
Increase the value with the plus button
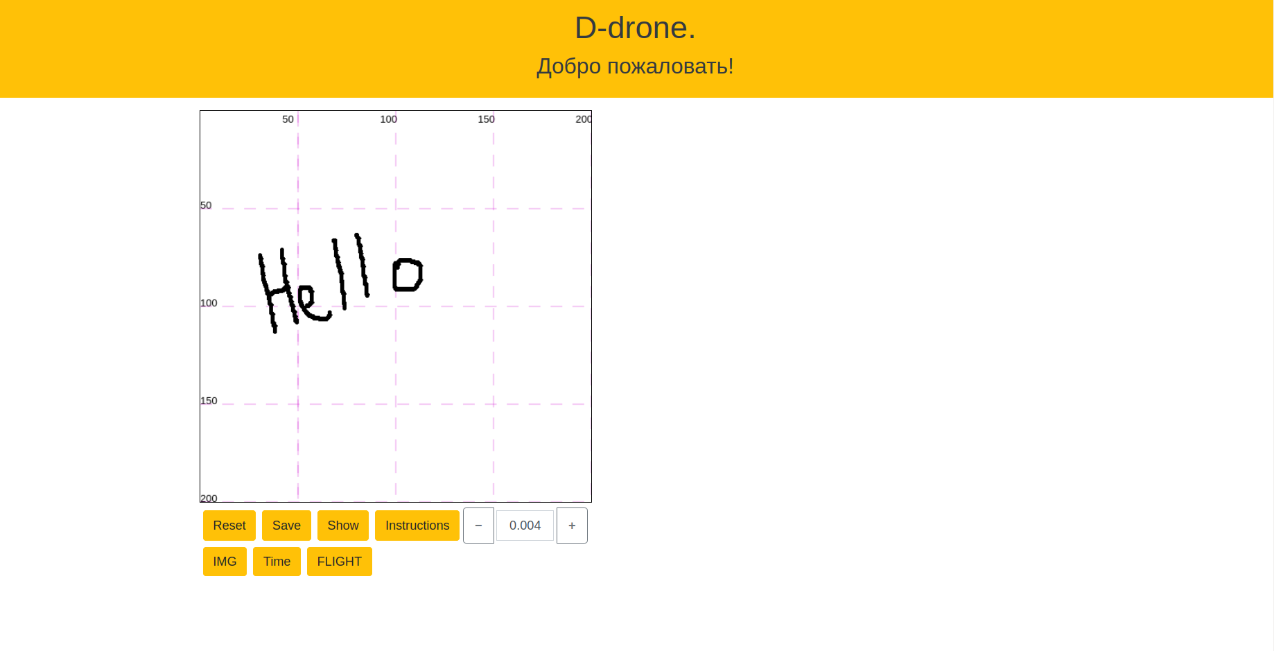tap(572, 526)
